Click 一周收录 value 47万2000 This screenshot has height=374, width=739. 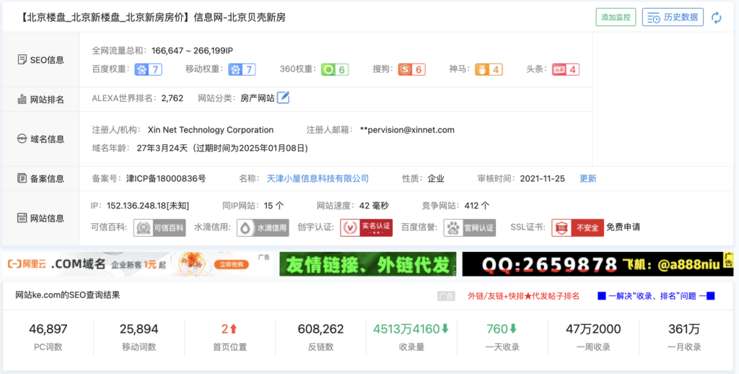click(x=593, y=329)
